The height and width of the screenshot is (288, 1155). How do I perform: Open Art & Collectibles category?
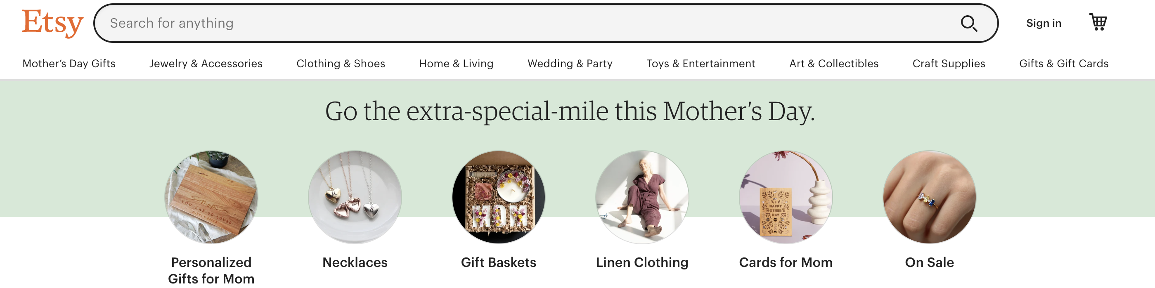[x=833, y=64]
